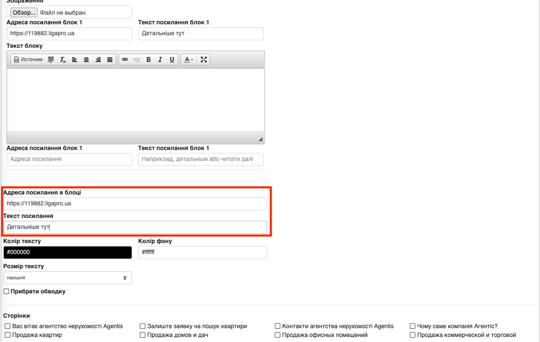Viewport: 540px width, 342px height.
Task: Toggle bold formatting
Action: (x=148, y=60)
